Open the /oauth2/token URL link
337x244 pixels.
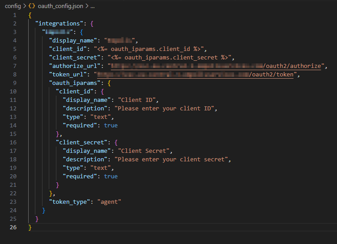pyautogui.click(x=271, y=75)
